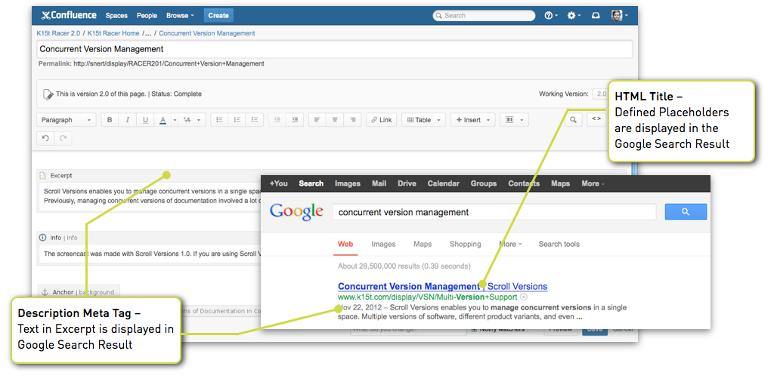Open the Insert dropdown menu
The width and height of the screenshot is (774, 385).
473,120
